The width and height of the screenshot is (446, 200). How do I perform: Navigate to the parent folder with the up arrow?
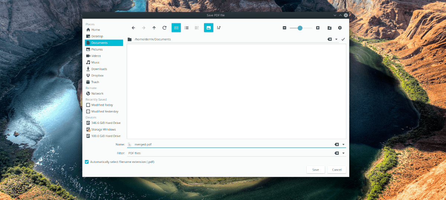154,28
